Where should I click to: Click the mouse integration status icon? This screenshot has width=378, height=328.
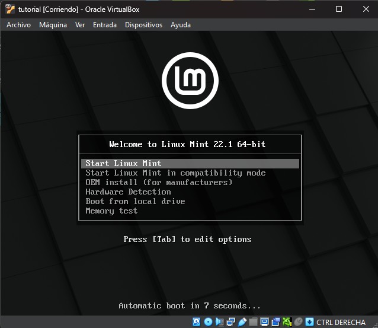[x=299, y=321]
